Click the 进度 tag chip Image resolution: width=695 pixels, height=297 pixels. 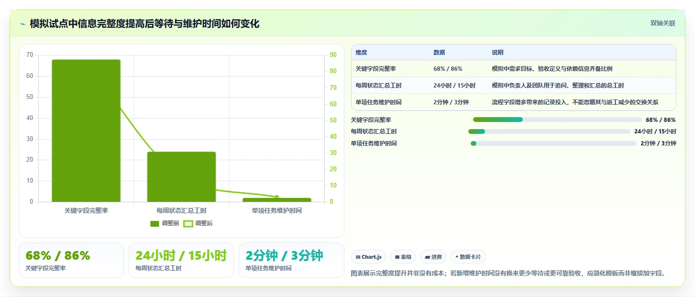[x=433, y=257]
